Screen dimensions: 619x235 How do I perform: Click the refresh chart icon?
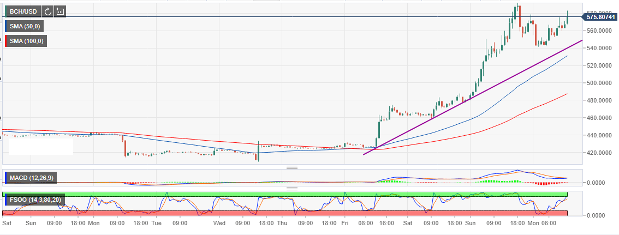click(x=48, y=11)
